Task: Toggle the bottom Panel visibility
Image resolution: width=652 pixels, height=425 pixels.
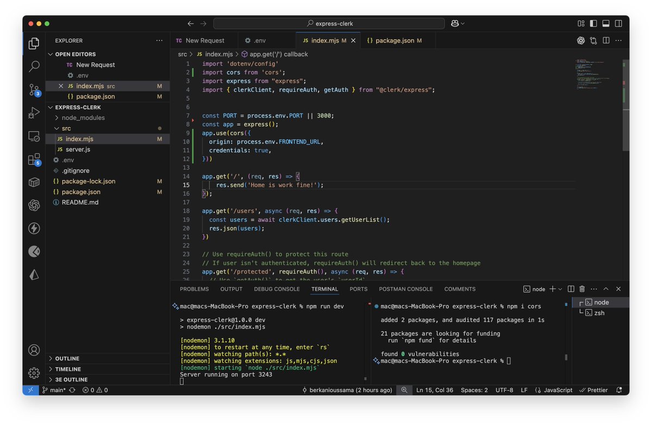Action: click(x=606, y=23)
